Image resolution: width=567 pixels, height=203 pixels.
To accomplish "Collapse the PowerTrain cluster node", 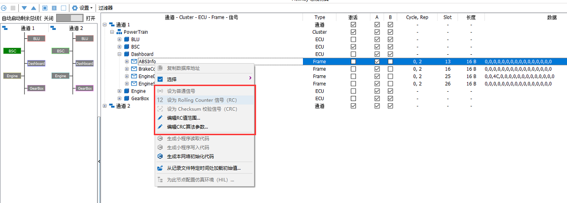I will coord(112,32).
